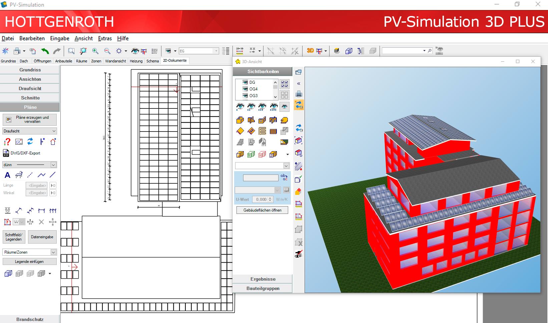548x323 pixels.
Task: Click the Schriftfeld/Legenden button
Action: (x=14, y=237)
